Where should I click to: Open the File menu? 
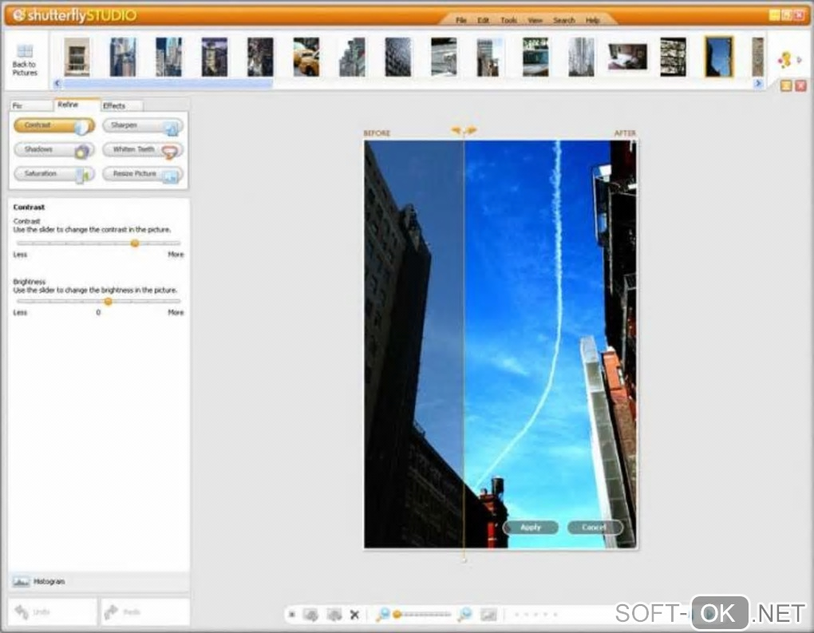[461, 20]
